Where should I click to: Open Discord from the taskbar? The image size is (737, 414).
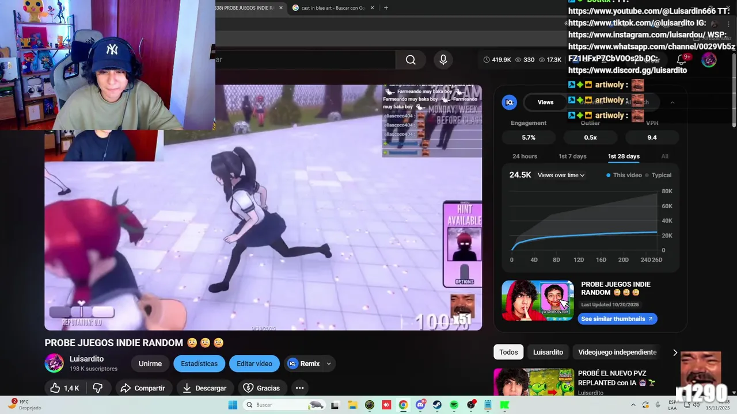click(420, 405)
